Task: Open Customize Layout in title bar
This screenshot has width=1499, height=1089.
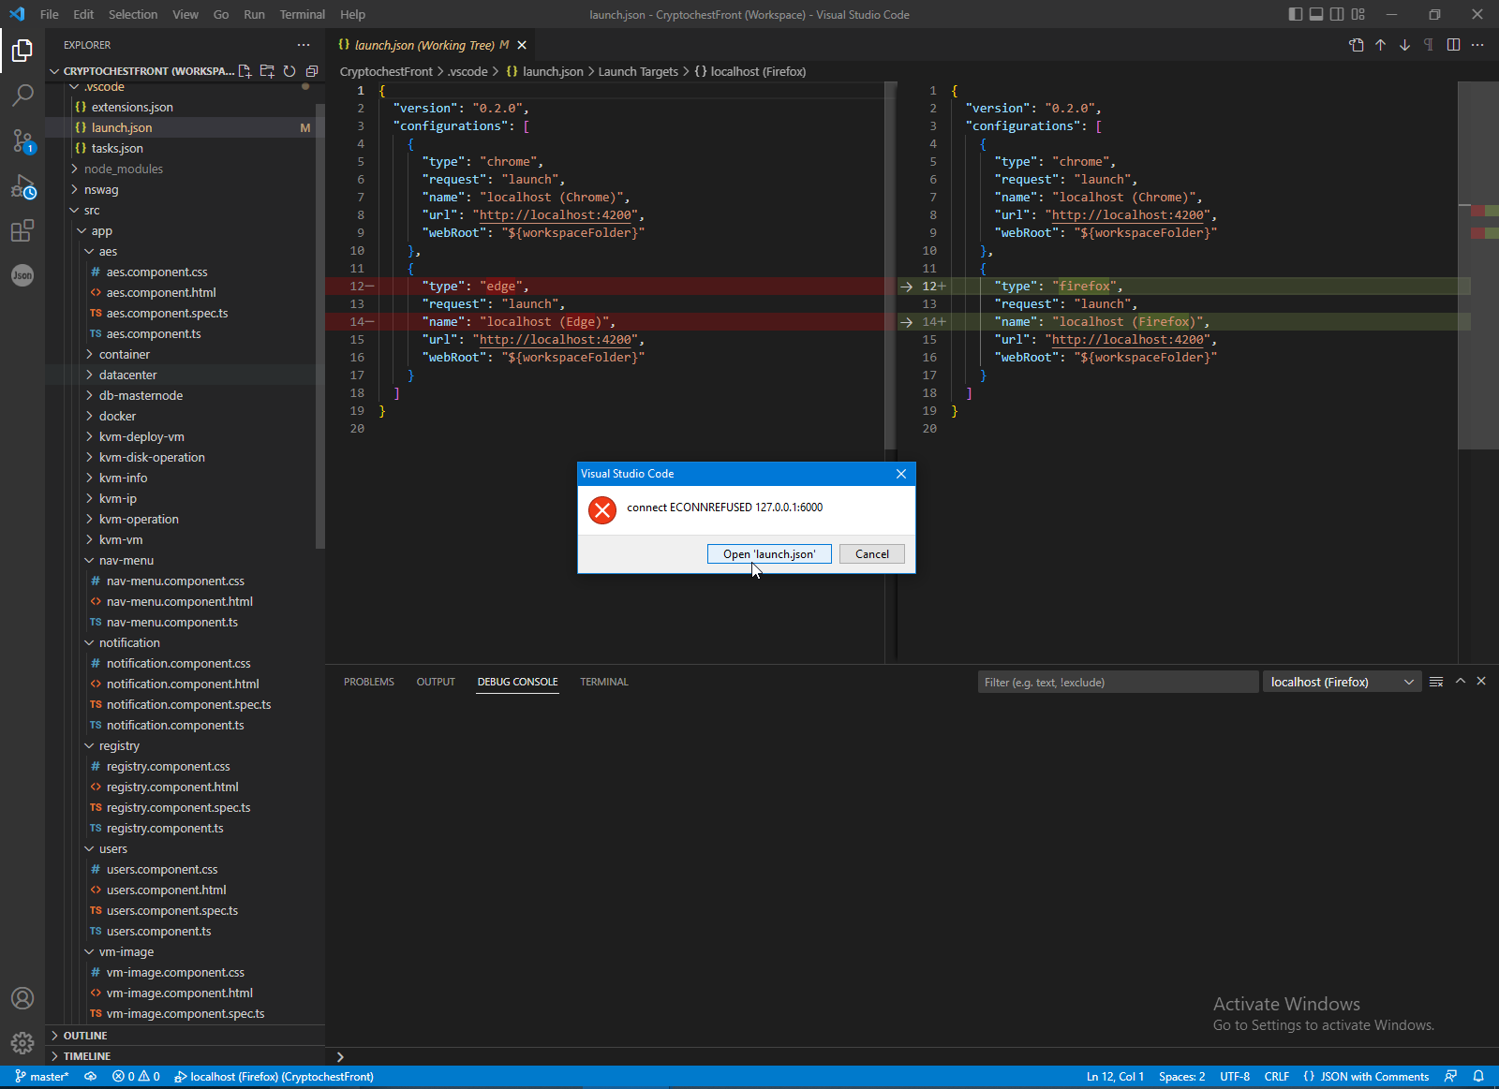Action: tap(1358, 14)
